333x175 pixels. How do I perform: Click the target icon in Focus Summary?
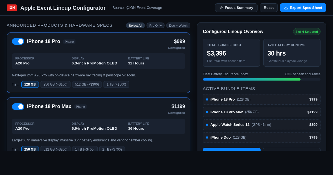click(x=221, y=8)
